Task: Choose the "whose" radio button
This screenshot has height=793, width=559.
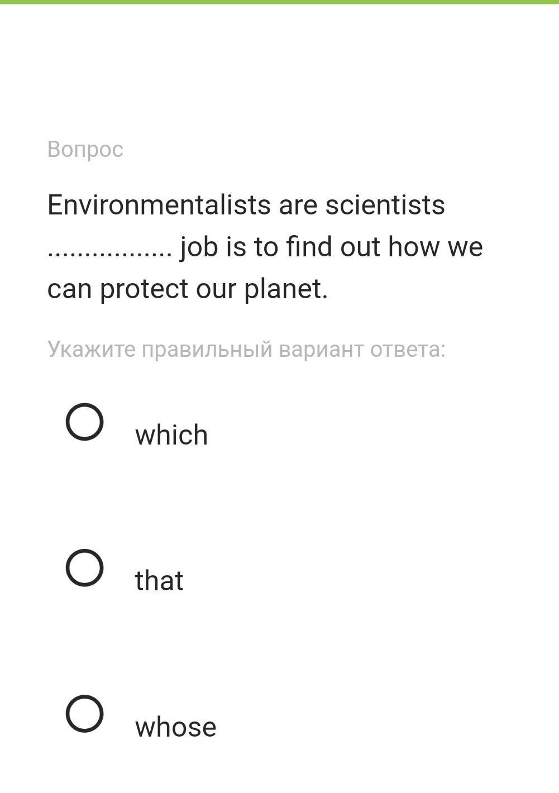Action: pos(84,713)
